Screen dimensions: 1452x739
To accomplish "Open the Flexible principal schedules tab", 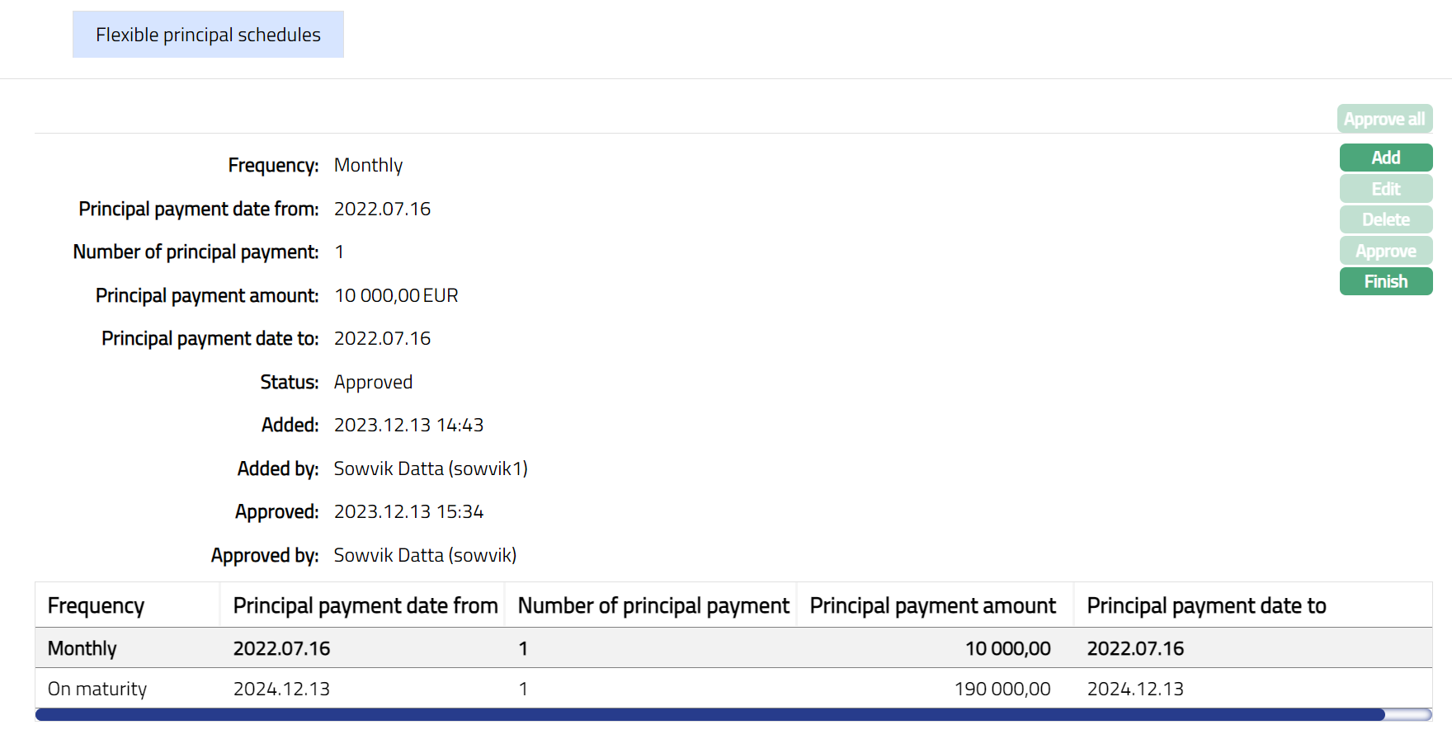I will click(208, 35).
